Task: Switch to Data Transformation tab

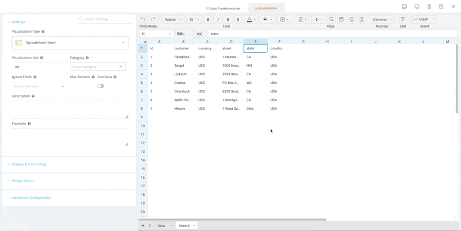Action: 223,9
